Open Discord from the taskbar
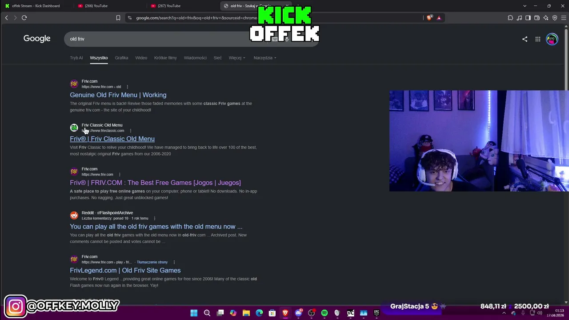This screenshot has width=569, height=320. [298, 313]
